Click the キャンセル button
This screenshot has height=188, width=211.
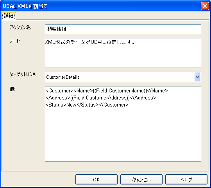[x=141, y=179]
